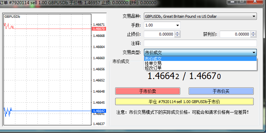Viewport: 266px width, 133px height.
Task: Click the blue bid price label 1.46642
Action: [x=99, y=111]
